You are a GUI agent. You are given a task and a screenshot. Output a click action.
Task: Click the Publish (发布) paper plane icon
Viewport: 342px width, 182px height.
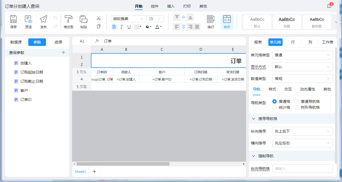pyautogui.click(x=43, y=19)
